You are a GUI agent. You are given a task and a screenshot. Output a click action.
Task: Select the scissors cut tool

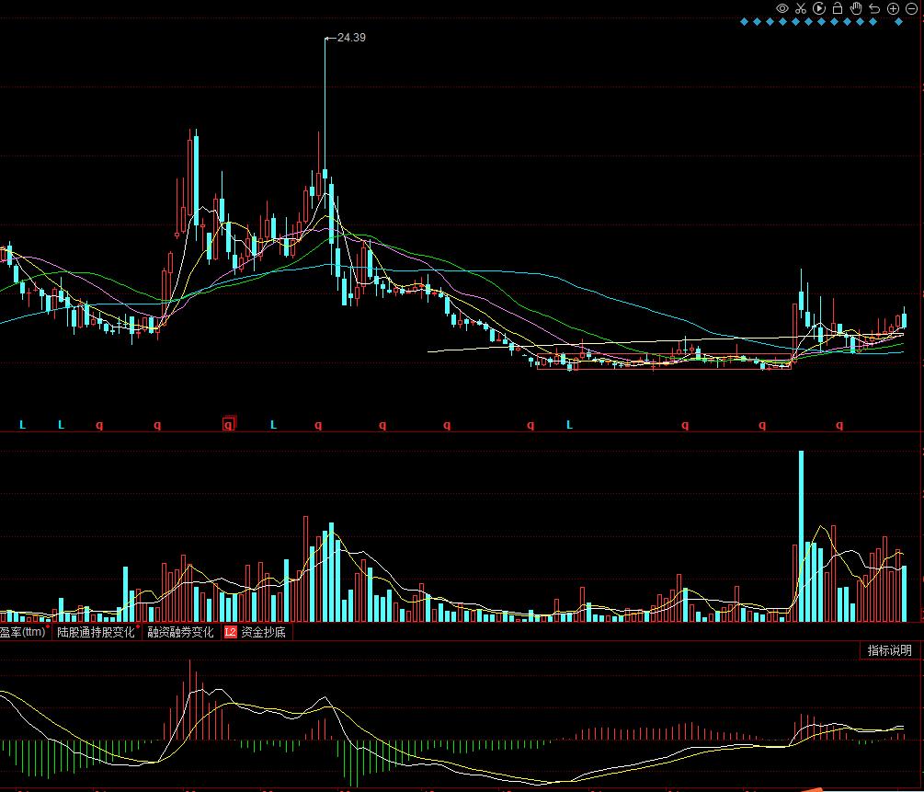point(800,8)
